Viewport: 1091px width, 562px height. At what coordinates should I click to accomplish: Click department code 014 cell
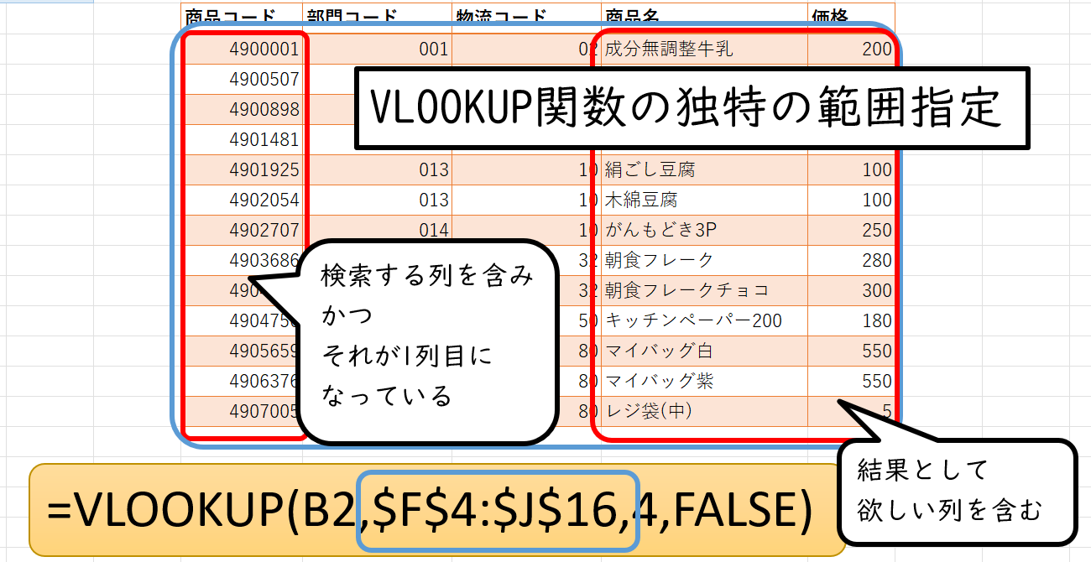click(x=378, y=230)
